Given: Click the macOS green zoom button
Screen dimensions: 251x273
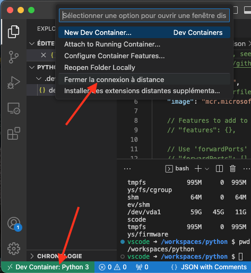Looking at the screenshot, I should pyautogui.click(x=31, y=10).
